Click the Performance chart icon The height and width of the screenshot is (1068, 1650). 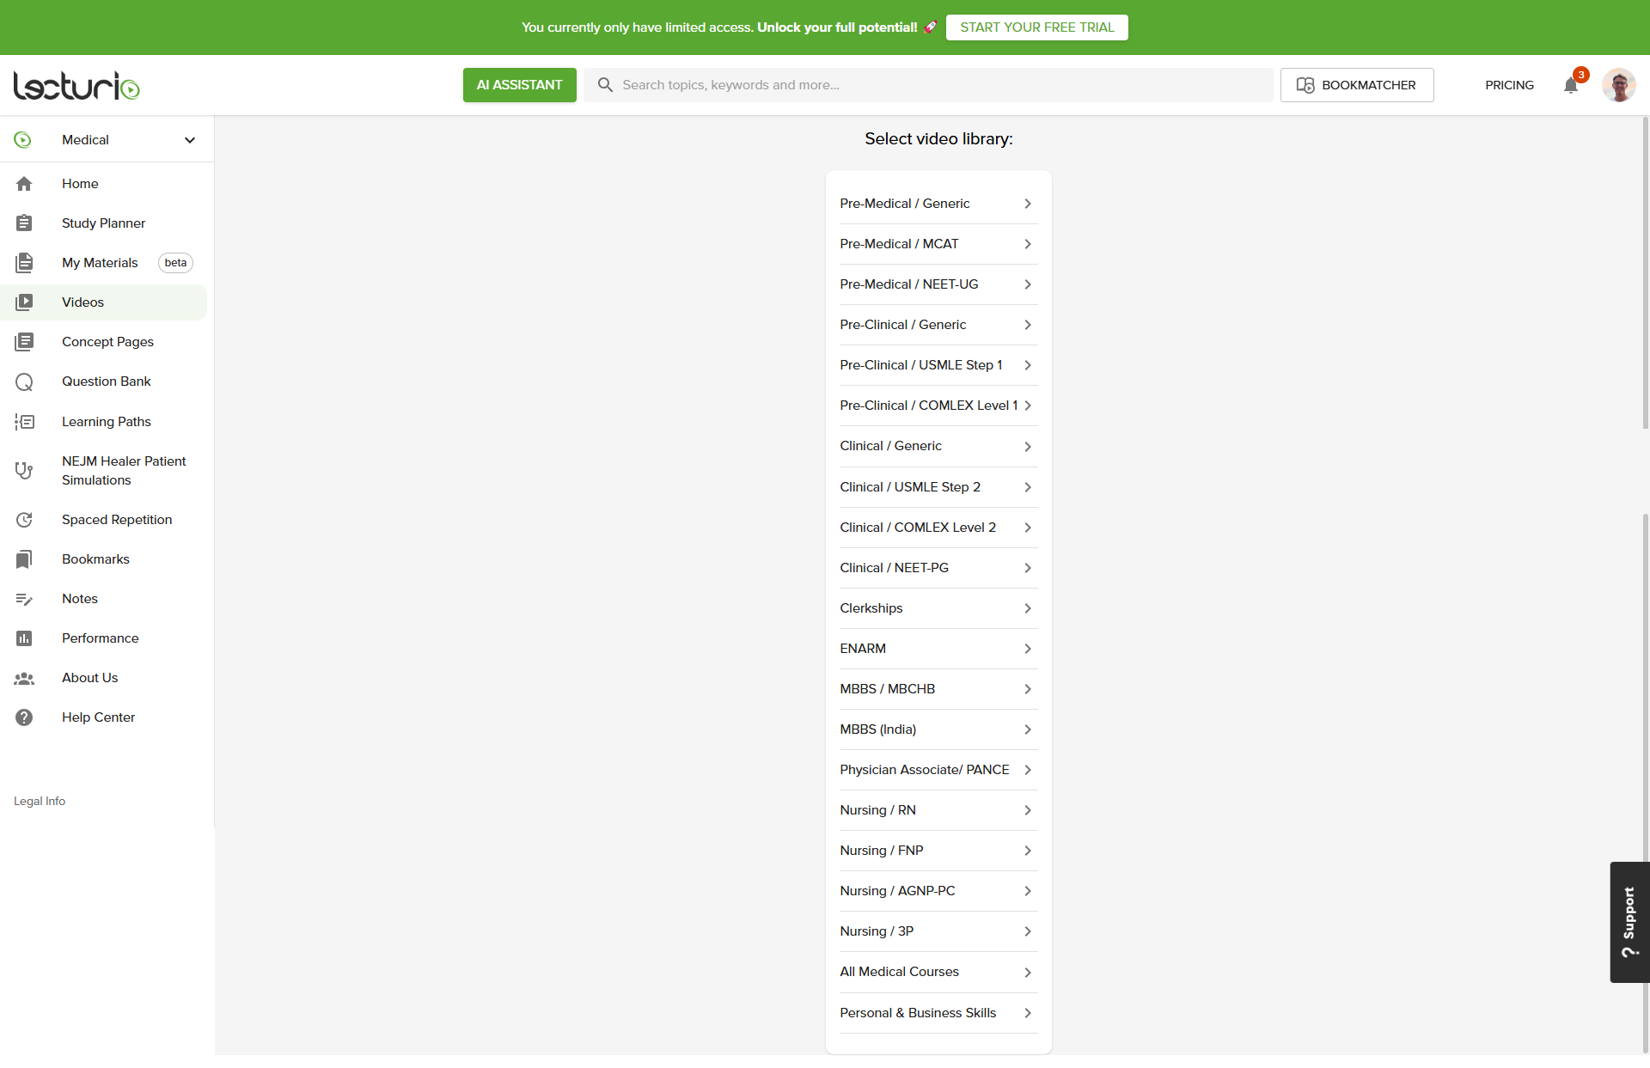click(24, 638)
